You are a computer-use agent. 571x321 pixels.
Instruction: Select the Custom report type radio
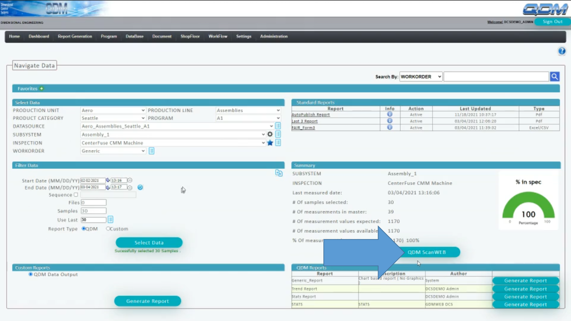tap(108, 229)
